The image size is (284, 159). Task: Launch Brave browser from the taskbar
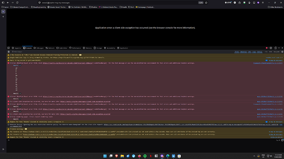tap(116, 156)
